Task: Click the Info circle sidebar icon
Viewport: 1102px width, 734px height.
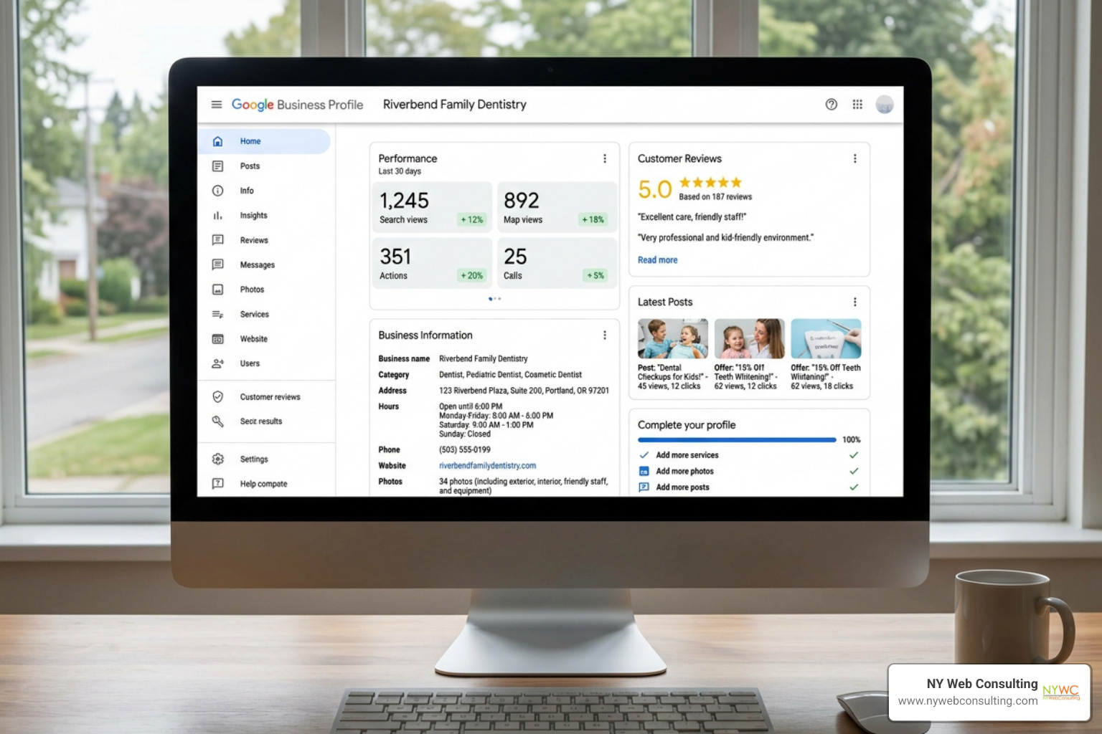Action: tap(217, 191)
